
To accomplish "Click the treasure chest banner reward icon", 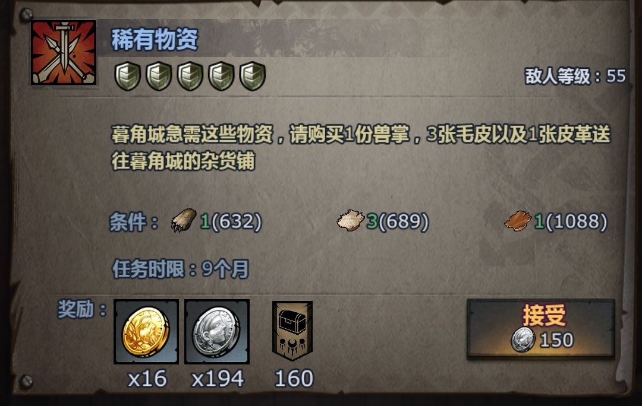I will click(x=292, y=331).
